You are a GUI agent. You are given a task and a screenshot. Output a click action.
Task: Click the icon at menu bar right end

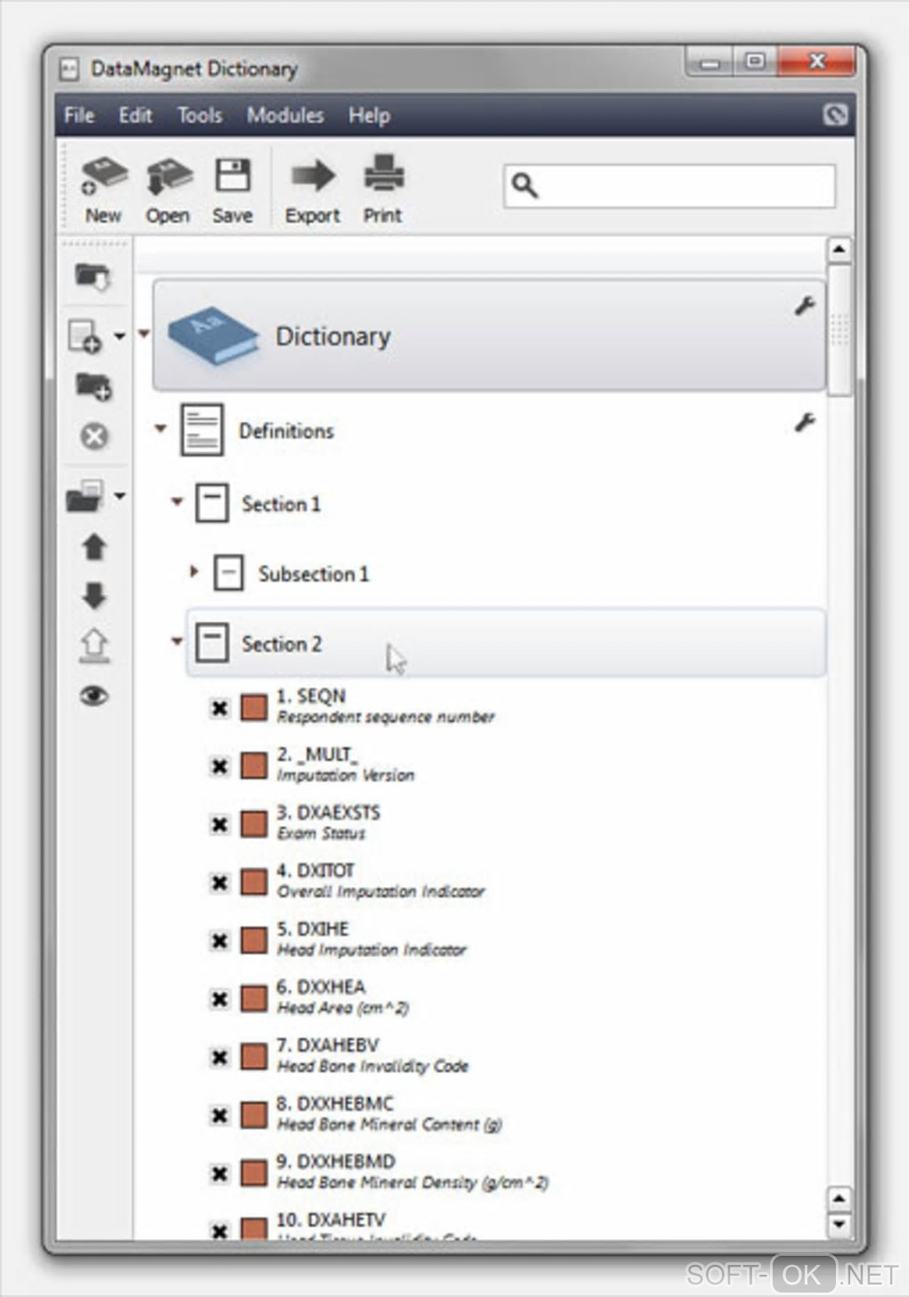coord(835,114)
